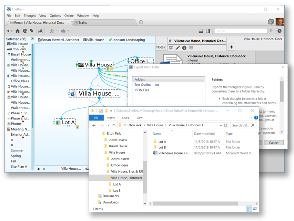Click the Explorer horizontal scrollbar
This screenshot has height=221, width=294.
tap(195, 203)
